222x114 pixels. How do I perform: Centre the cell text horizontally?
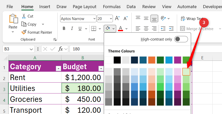(146, 29)
